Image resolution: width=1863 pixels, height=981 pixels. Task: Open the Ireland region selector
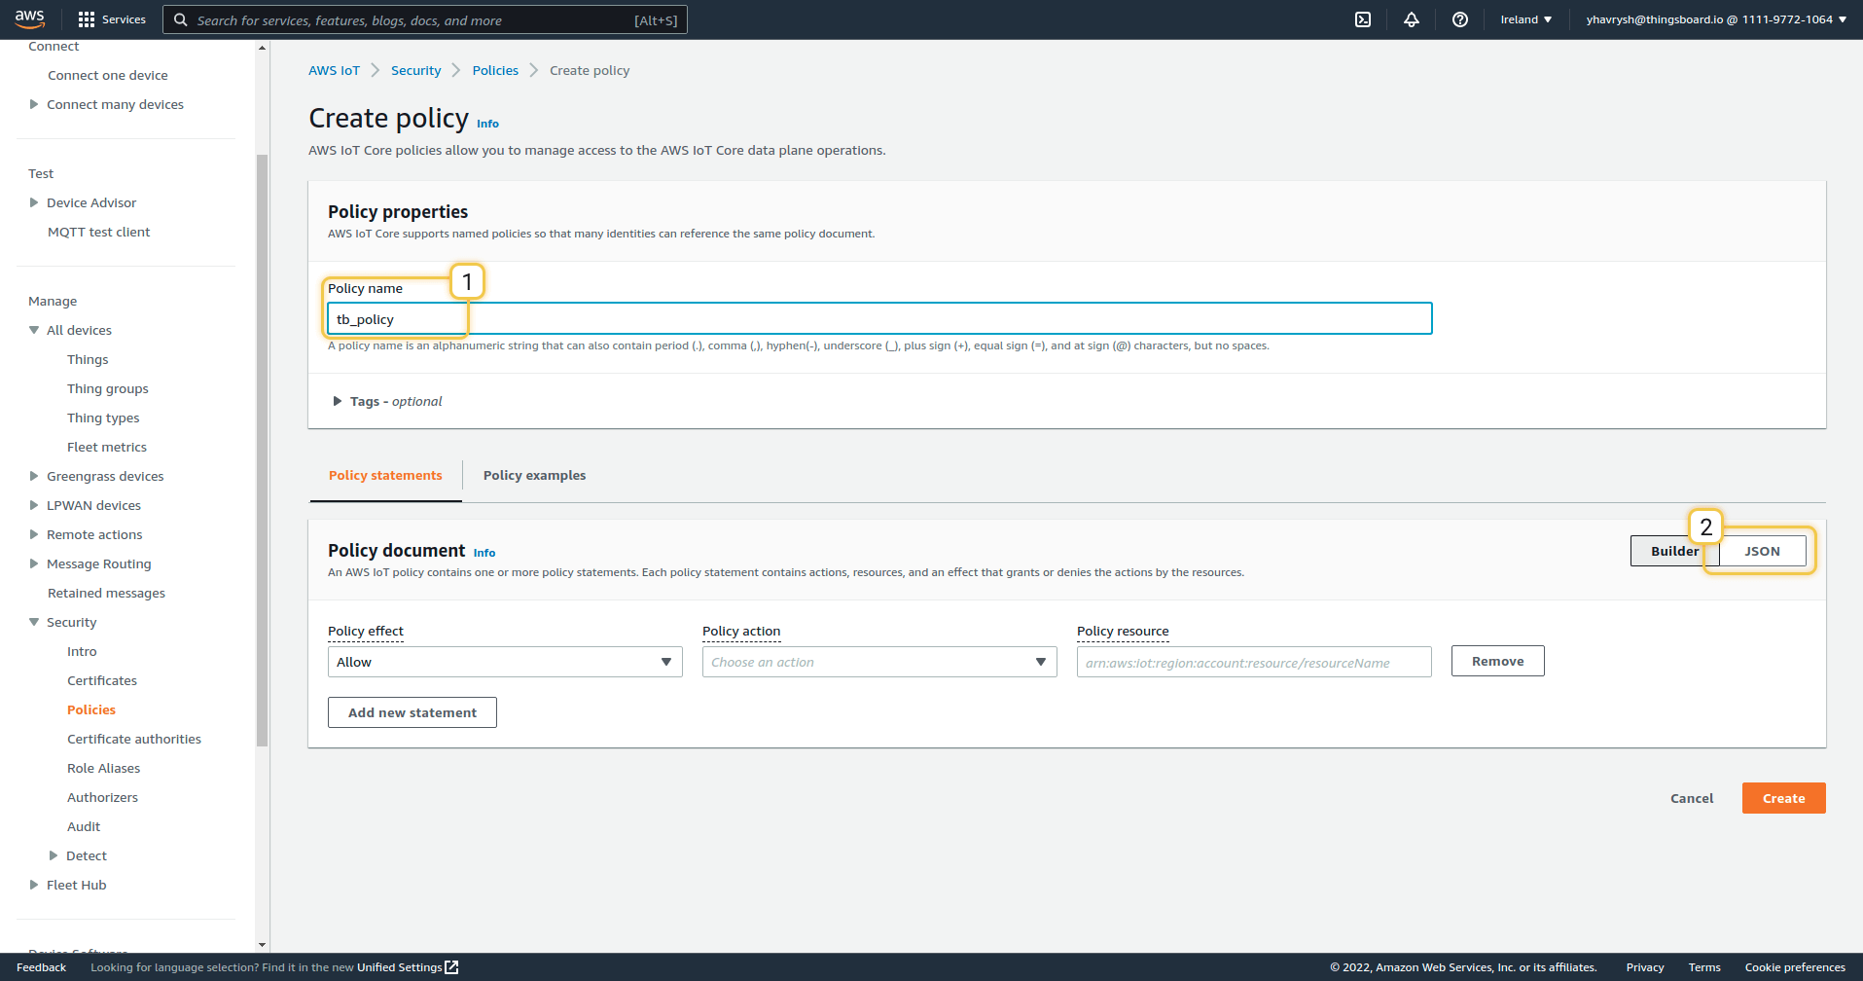point(1525,19)
